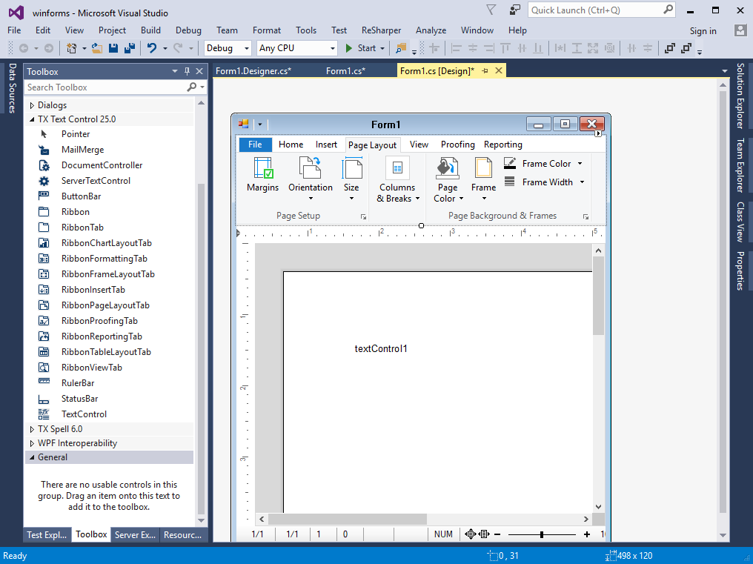Image resolution: width=753 pixels, height=564 pixels.
Task: Click the Columns & Breaks icon
Action: pyautogui.click(x=397, y=168)
